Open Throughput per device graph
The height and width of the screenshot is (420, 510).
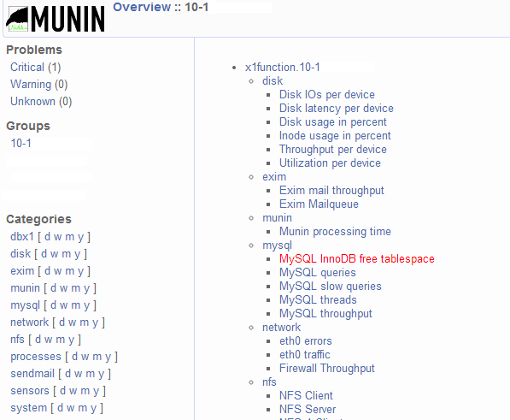click(333, 150)
